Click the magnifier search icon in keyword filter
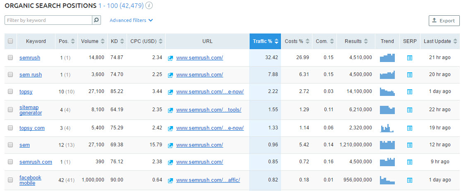 [x=96, y=20]
